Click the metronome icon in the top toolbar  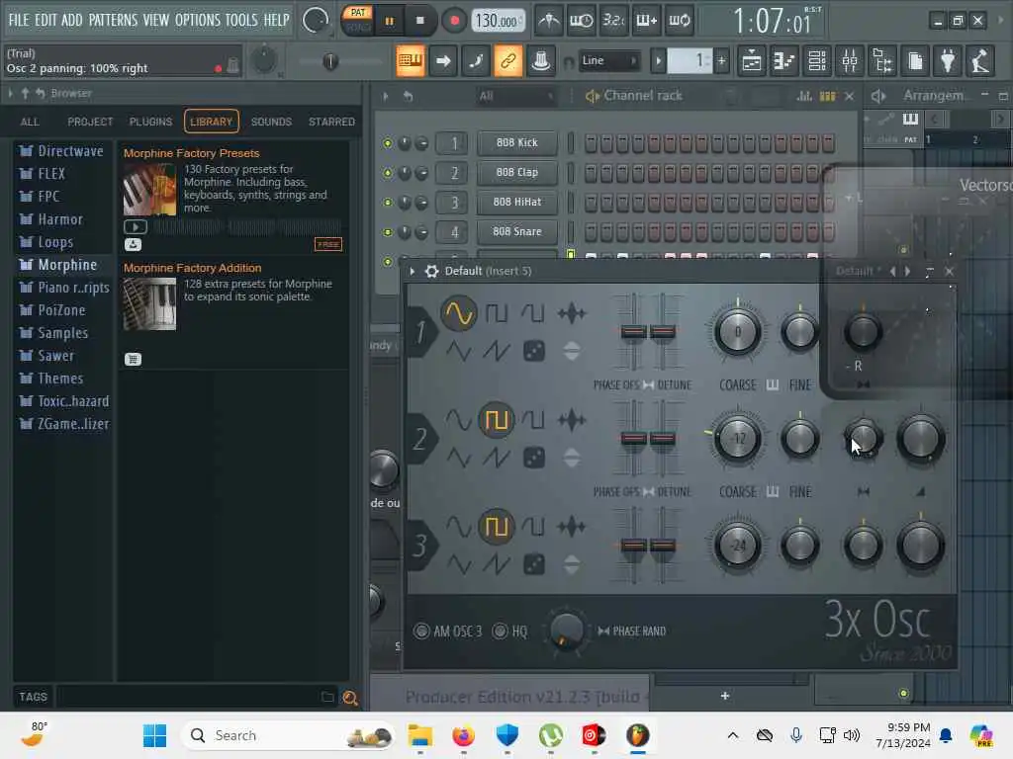tap(549, 21)
